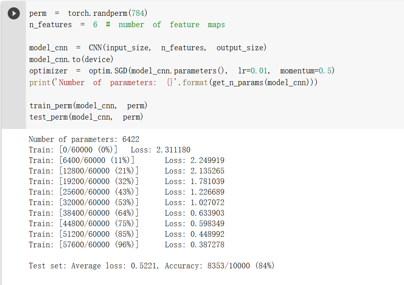
Task: Click the train_perm(model_cnn, perm) line
Action: tap(88, 106)
